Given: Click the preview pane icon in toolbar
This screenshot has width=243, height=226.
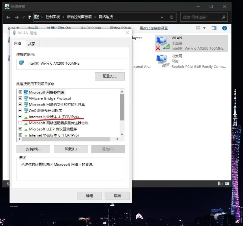Looking at the screenshot, I should pyautogui.click(x=213, y=28).
